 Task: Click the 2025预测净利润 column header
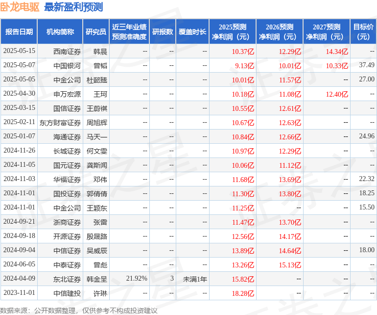pyautogui.click(x=233, y=31)
